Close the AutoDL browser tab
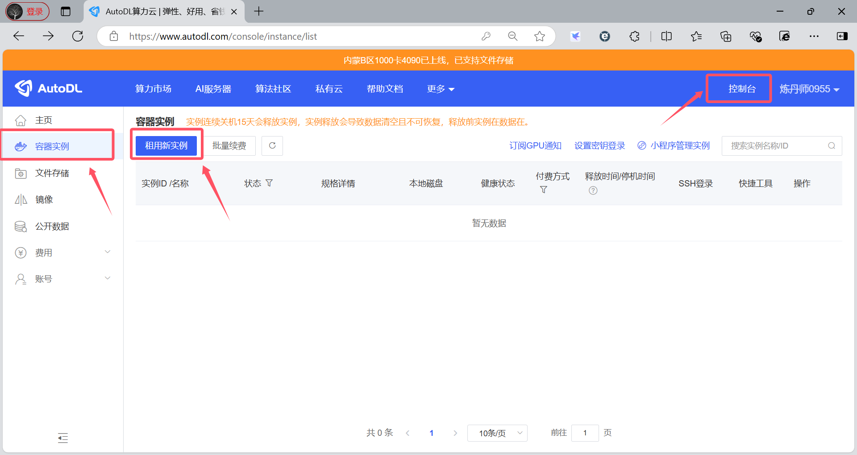Viewport: 857px width, 455px height. click(x=234, y=12)
